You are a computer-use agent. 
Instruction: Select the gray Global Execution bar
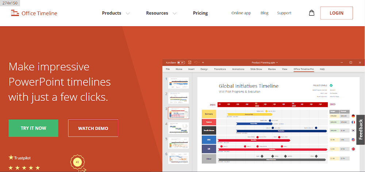click(x=272, y=160)
